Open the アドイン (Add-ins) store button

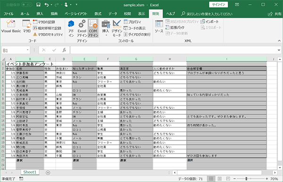[71, 28]
